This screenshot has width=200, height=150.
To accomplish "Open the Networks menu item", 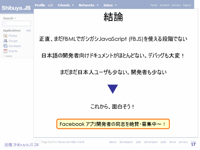I will point(87,5).
